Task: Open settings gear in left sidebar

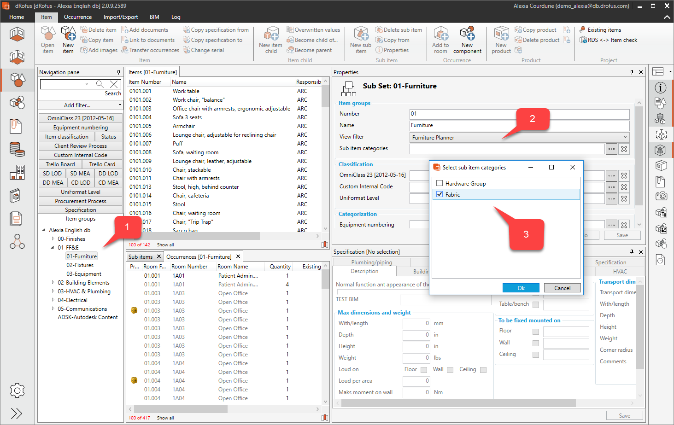Action: click(17, 390)
